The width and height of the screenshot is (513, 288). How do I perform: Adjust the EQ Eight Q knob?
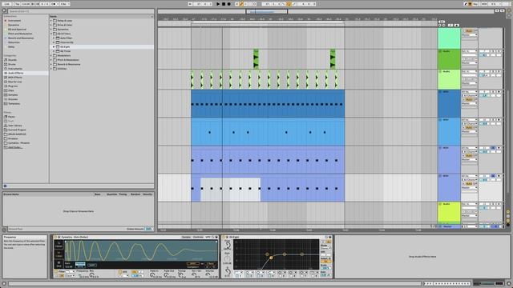(228, 271)
